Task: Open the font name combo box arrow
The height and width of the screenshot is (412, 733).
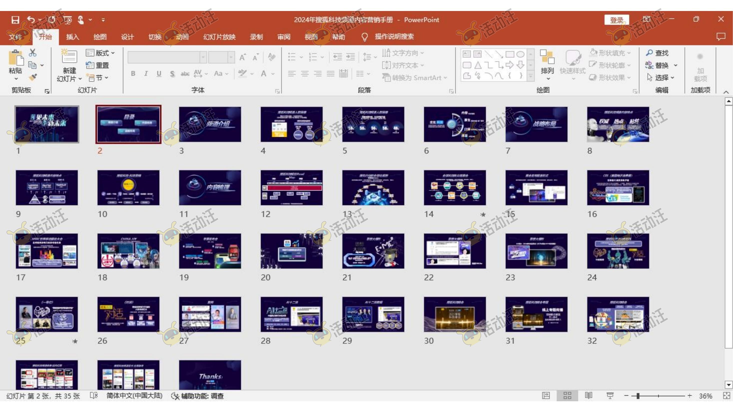Action: coord(203,57)
